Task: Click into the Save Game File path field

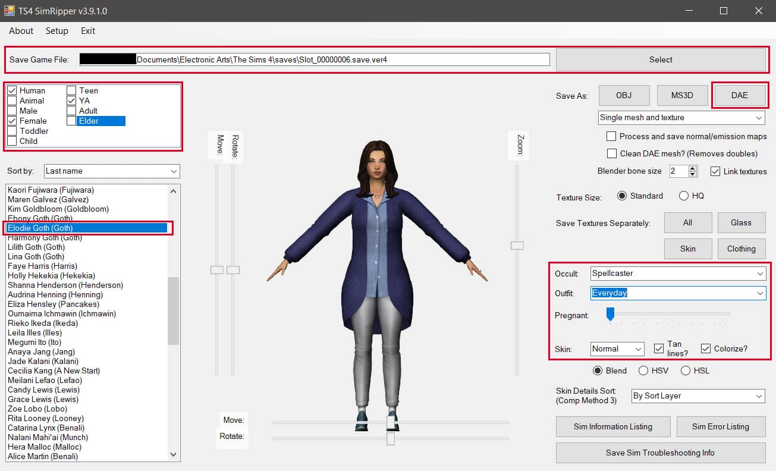Action: [x=315, y=59]
